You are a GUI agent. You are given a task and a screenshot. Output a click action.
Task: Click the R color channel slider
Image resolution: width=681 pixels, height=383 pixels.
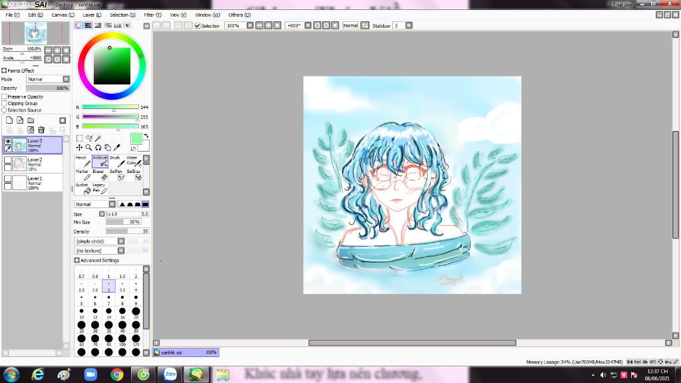tap(110, 107)
